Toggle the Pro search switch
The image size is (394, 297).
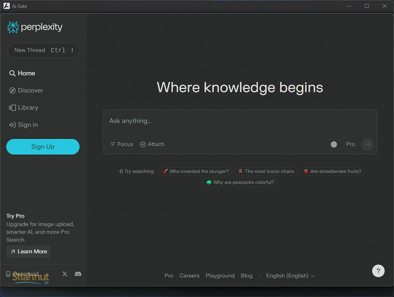(336, 144)
